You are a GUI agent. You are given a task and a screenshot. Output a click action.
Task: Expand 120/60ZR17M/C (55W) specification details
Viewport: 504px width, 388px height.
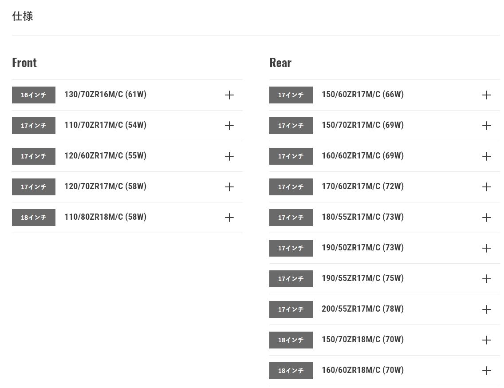pos(229,156)
